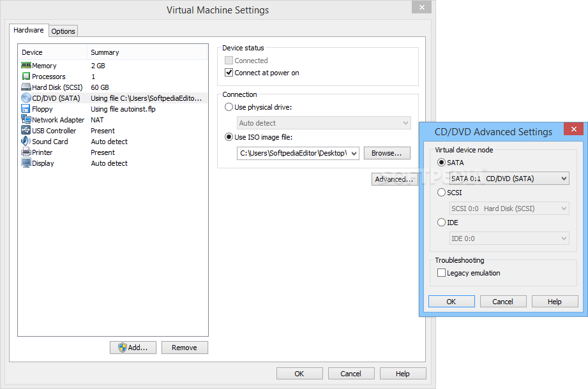Cancel the CD/DVD Advanced Settings dialog
Image resolution: width=588 pixels, height=389 pixels.
click(503, 302)
